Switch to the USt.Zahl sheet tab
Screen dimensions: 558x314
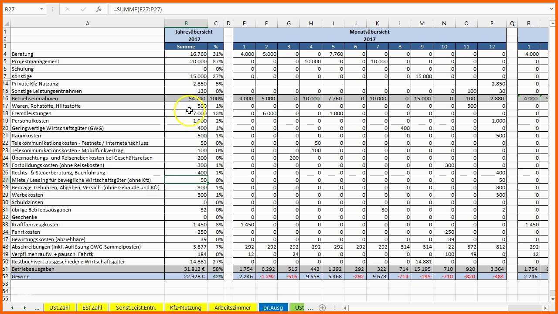(x=59, y=307)
